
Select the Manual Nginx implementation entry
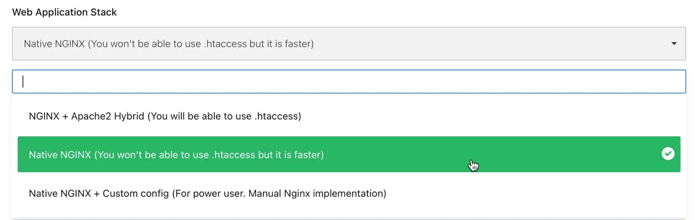point(207,194)
